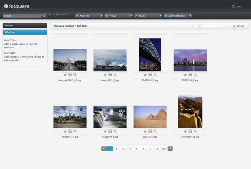251x169 pixels.
Task: Click the lightbulb icon under rbma_0073_7.jpg
Action: click(x=105, y=75)
